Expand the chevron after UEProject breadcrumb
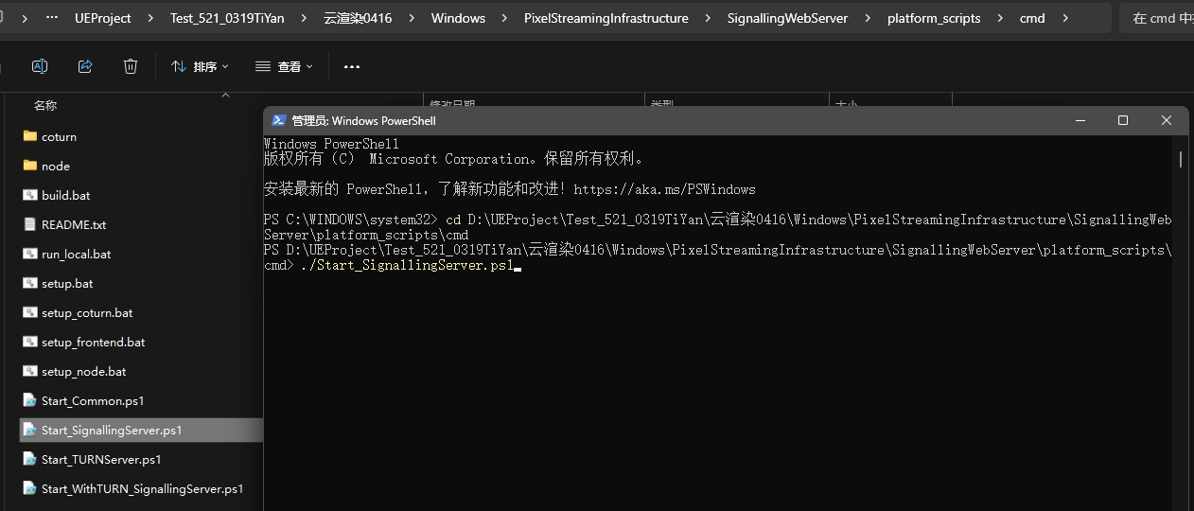Viewport: 1194px width, 511px height. pos(151,18)
